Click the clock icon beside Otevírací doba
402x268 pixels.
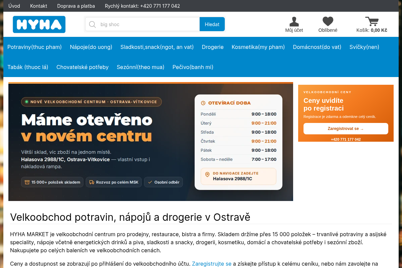coord(203,103)
